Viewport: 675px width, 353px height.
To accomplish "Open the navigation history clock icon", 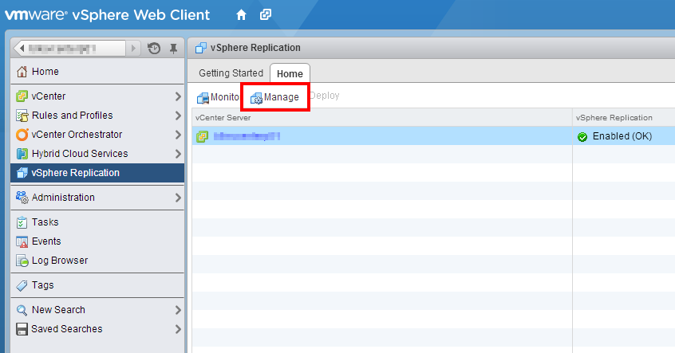I will point(154,48).
